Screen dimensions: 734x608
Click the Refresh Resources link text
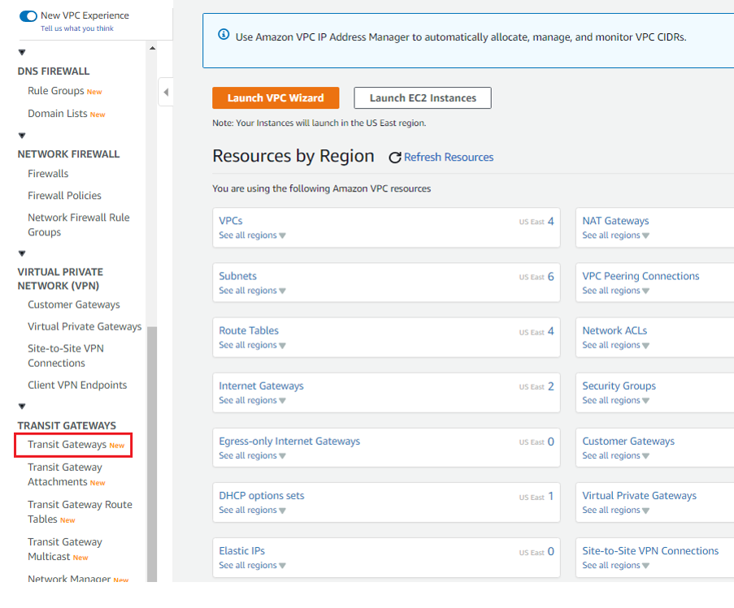[x=449, y=157]
